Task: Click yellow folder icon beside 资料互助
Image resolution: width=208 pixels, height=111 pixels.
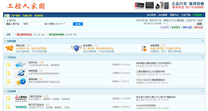Action: click(8, 73)
